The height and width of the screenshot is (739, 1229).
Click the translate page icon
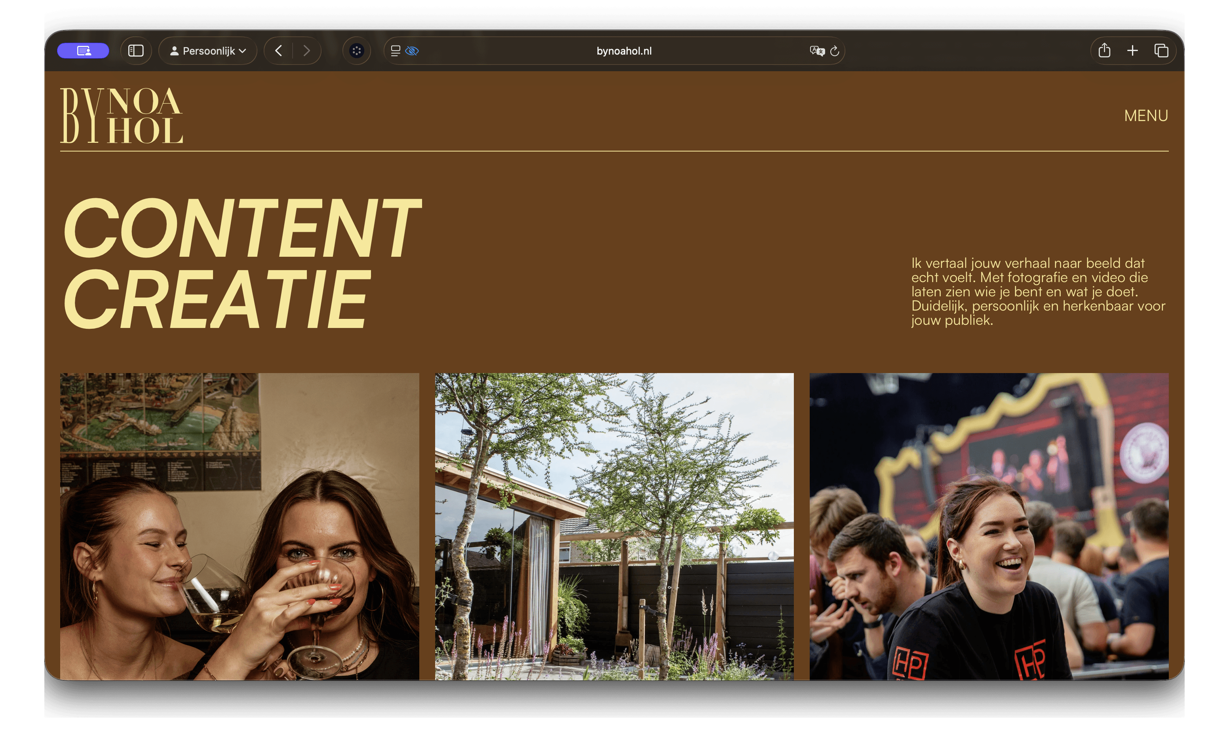[x=817, y=51]
